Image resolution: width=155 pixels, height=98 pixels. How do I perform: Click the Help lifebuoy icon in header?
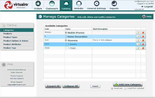144,16
